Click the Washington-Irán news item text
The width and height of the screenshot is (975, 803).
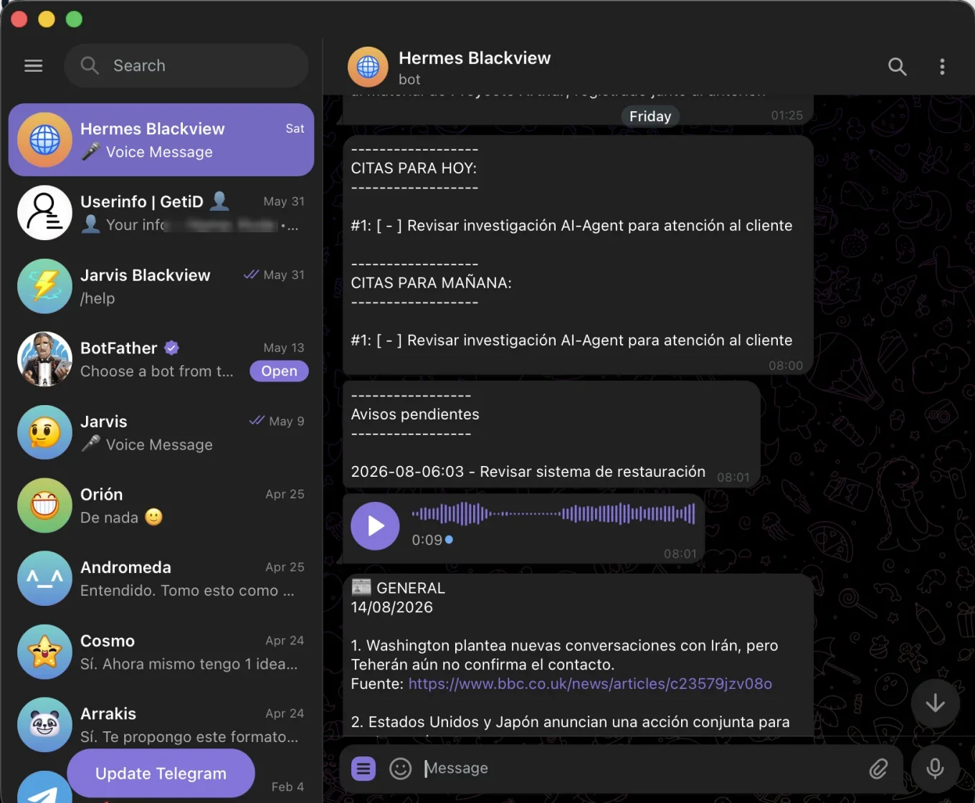564,655
